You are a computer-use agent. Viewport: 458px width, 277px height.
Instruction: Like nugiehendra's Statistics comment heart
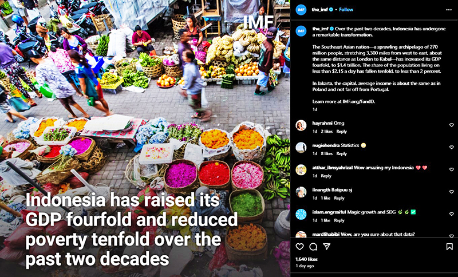(451, 147)
